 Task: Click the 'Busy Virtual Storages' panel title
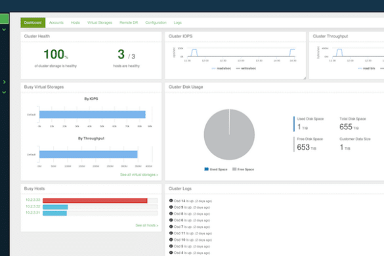(x=44, y=87)
